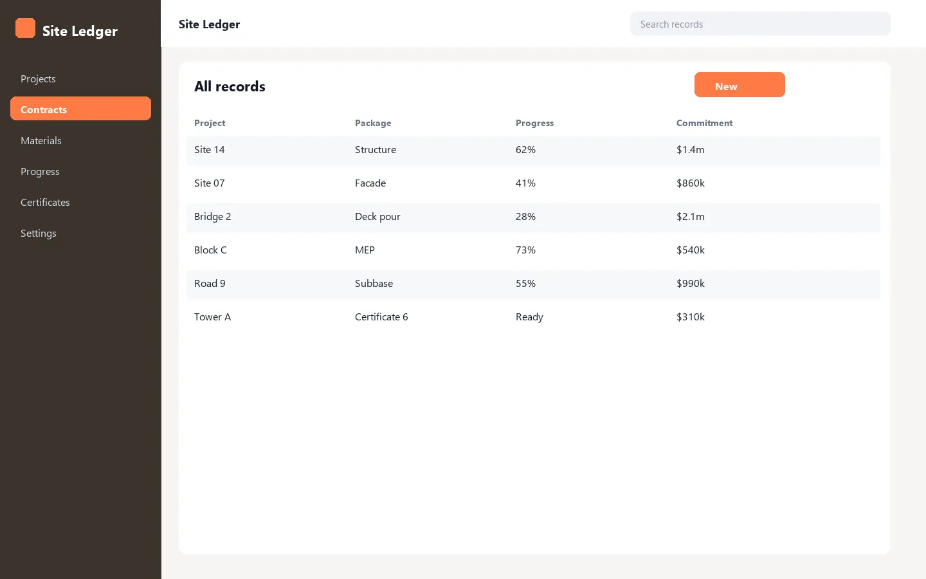Image resolution: width=926 pixels, height=579 pixels.
Task: Click the $2.1m commitment value
Action: tap(691, 216)
